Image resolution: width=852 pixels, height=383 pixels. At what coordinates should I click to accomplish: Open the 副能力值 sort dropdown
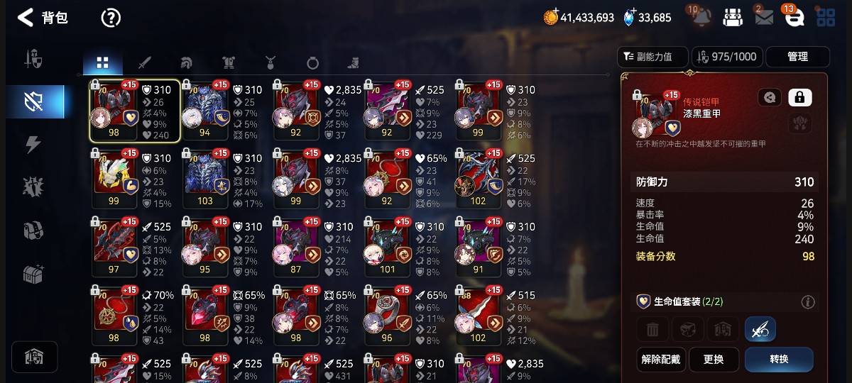[653, 57]
